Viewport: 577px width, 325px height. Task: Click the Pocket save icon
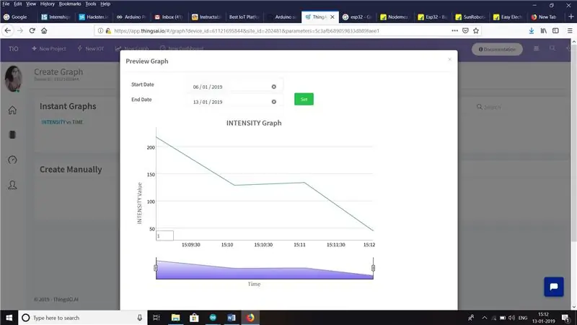(465, 30)
